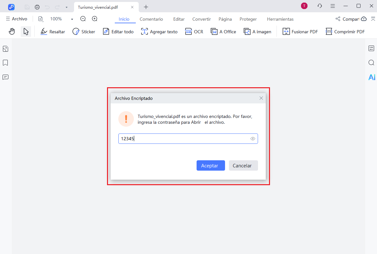The height and width of the screenshot is (254, 377).
Task: Click the OCR tool icon
Action: 188,31
